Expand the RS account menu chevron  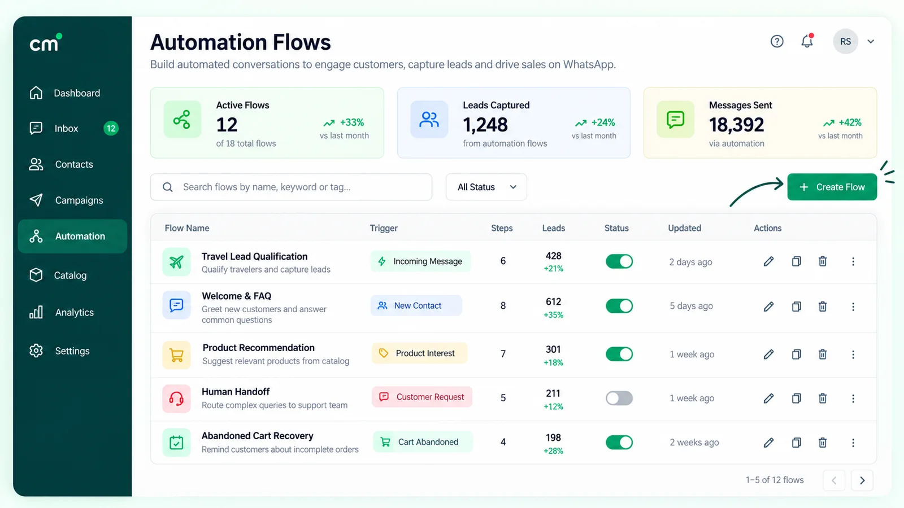click(871, 41)
